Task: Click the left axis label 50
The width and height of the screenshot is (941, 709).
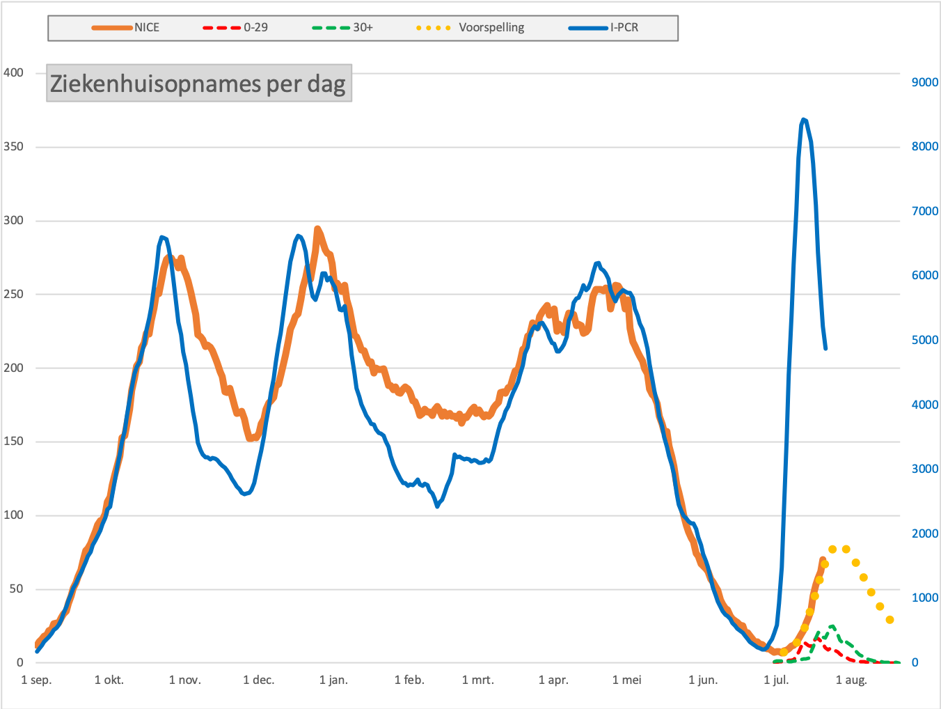Action: click(16, 589)
